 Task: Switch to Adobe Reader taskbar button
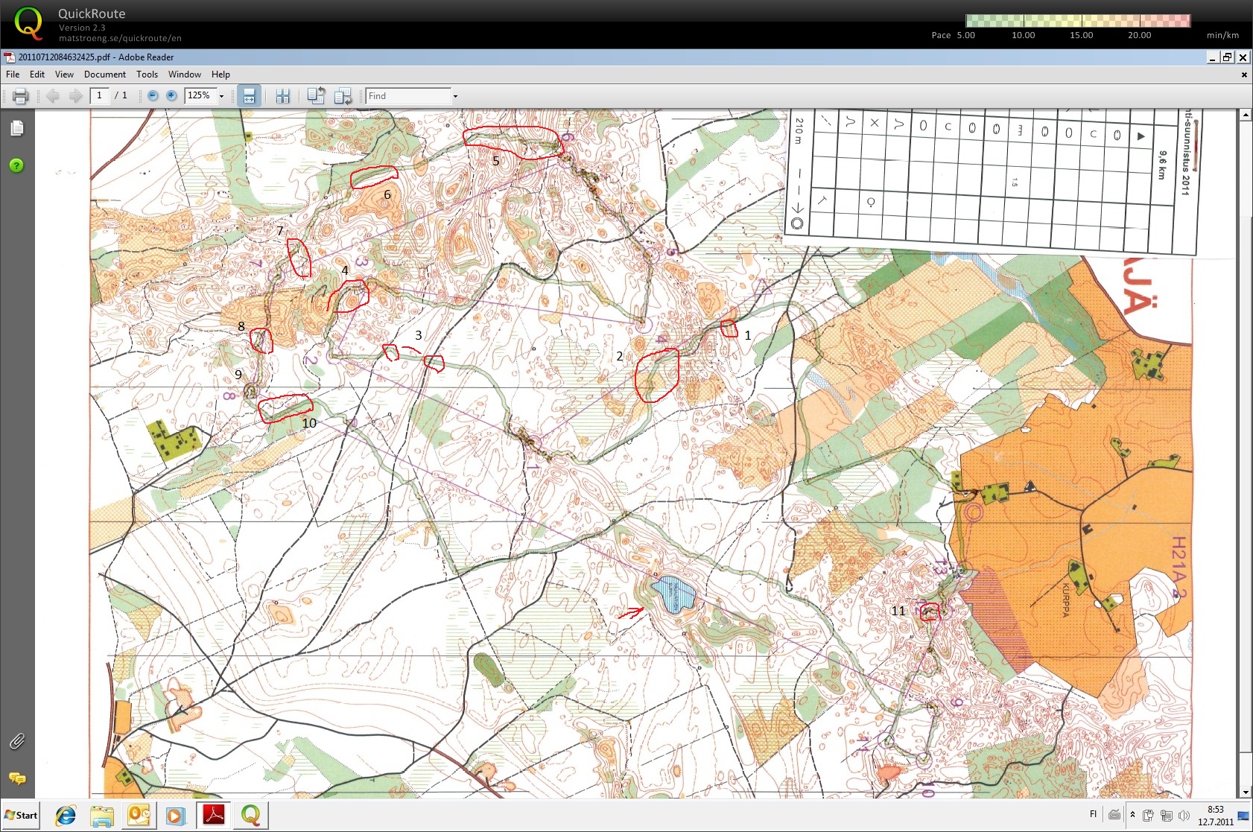click(x=214, y=816)
